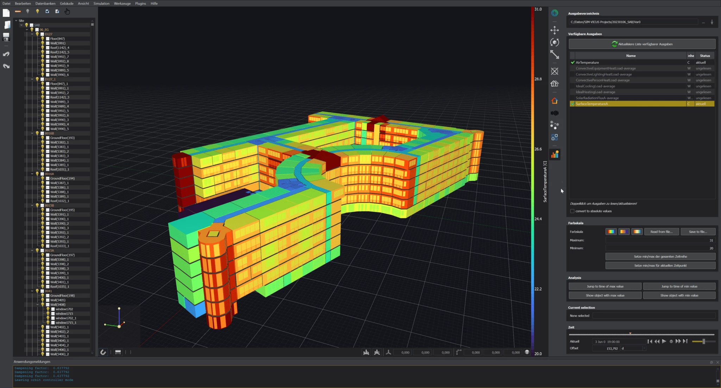Open the Simulation menu
The width and height of the screenshot is (721, 388).
(101, 4)
